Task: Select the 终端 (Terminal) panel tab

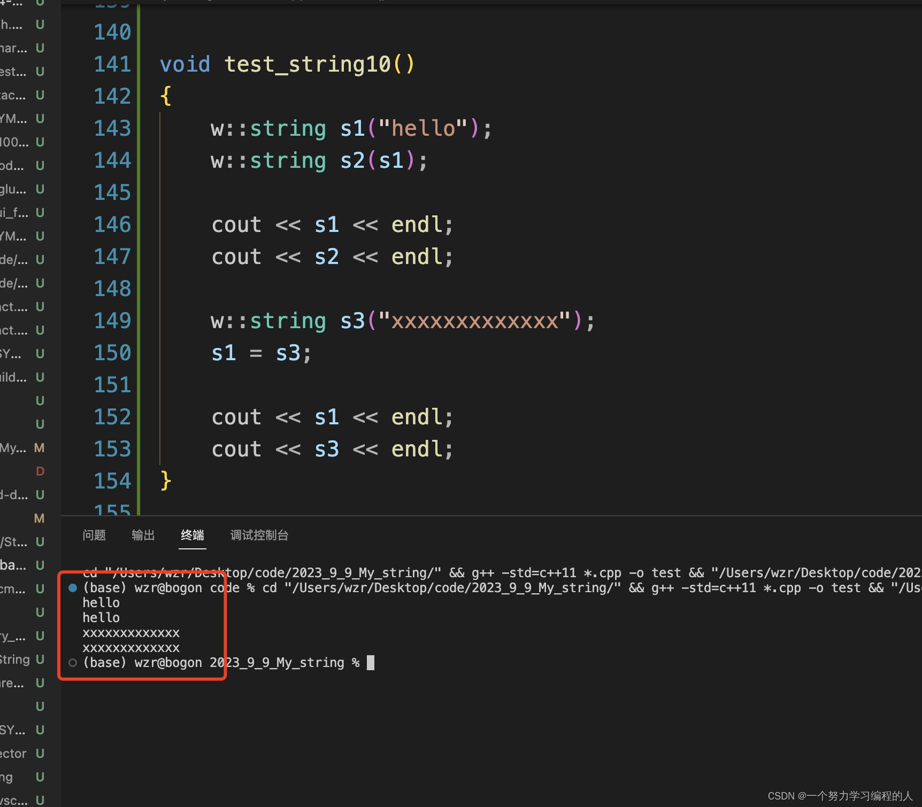Action: pos(193,535)
